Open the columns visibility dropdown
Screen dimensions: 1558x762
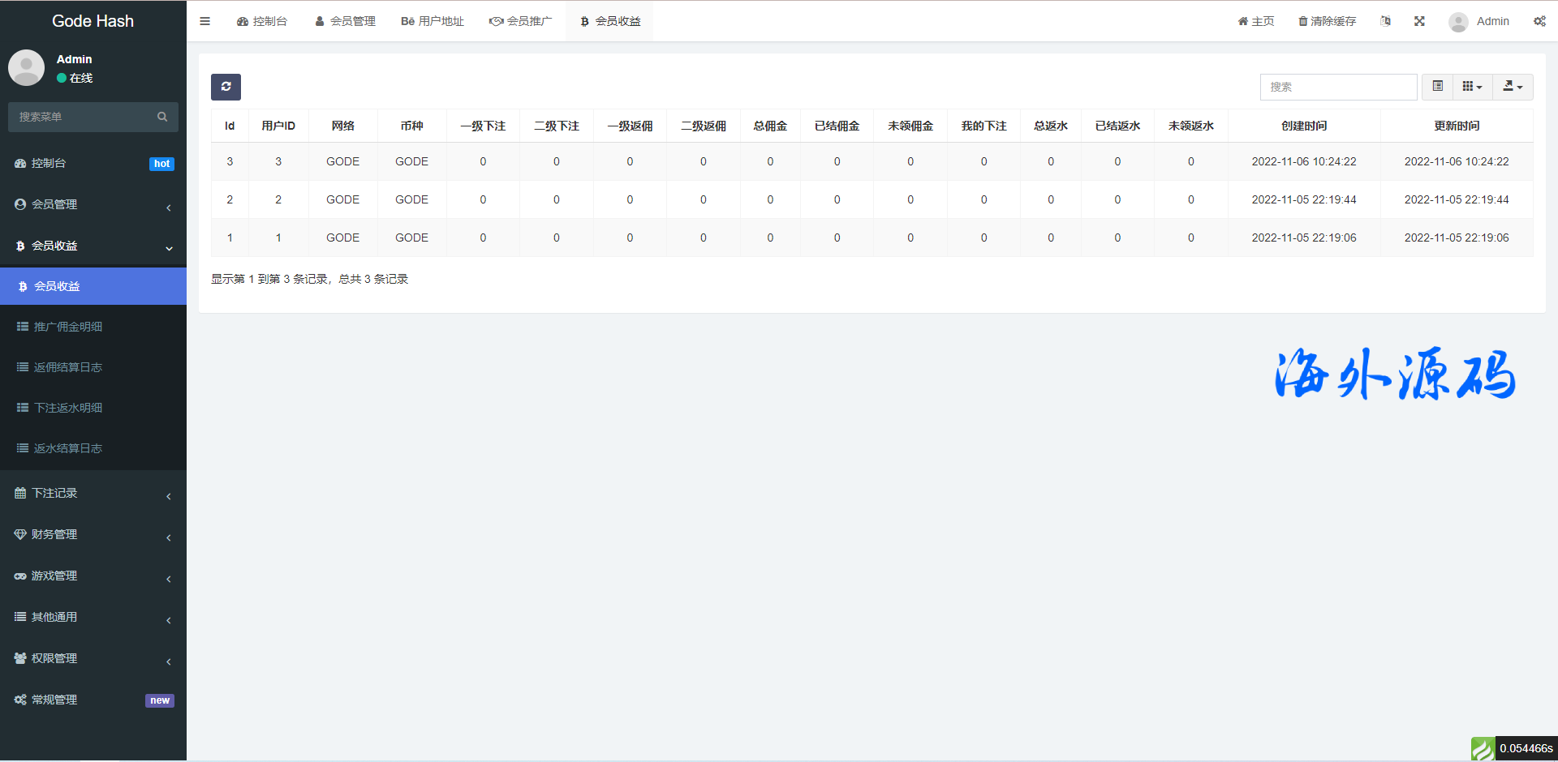coord(1472,87)
